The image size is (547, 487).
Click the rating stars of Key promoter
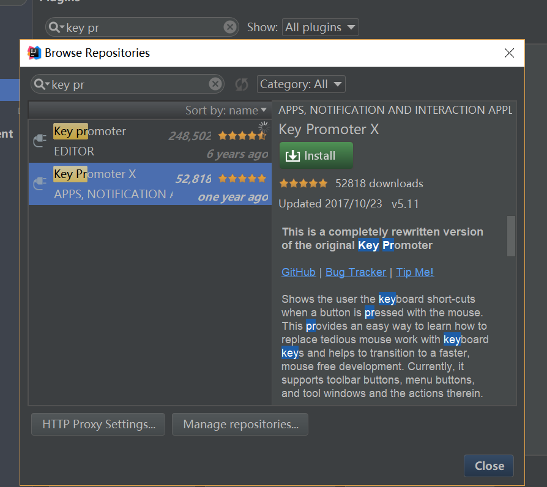(242, 135)
